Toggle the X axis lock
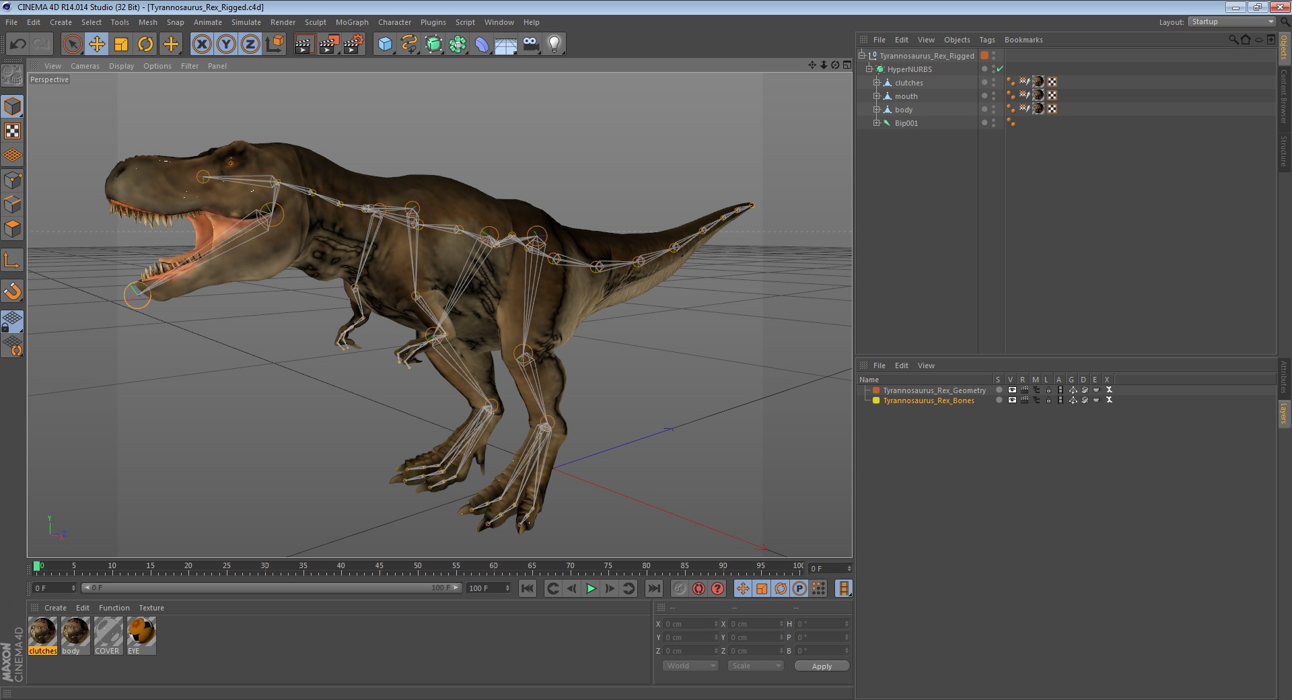The height and width of the screenshot is (700, 1292). pos(202,44)
